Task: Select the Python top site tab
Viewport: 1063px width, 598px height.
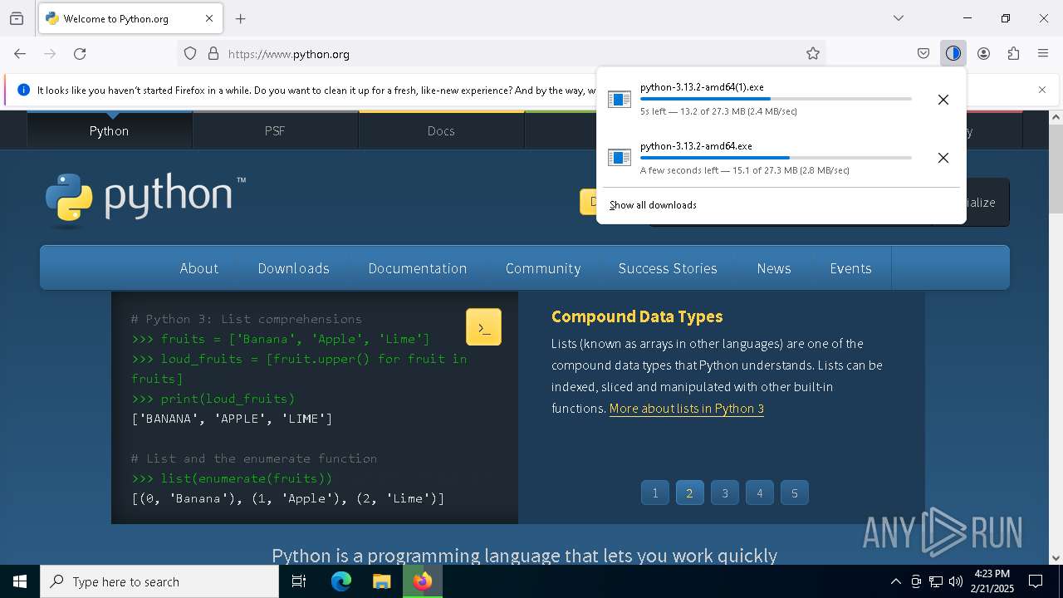Action: tap(110, 130)
